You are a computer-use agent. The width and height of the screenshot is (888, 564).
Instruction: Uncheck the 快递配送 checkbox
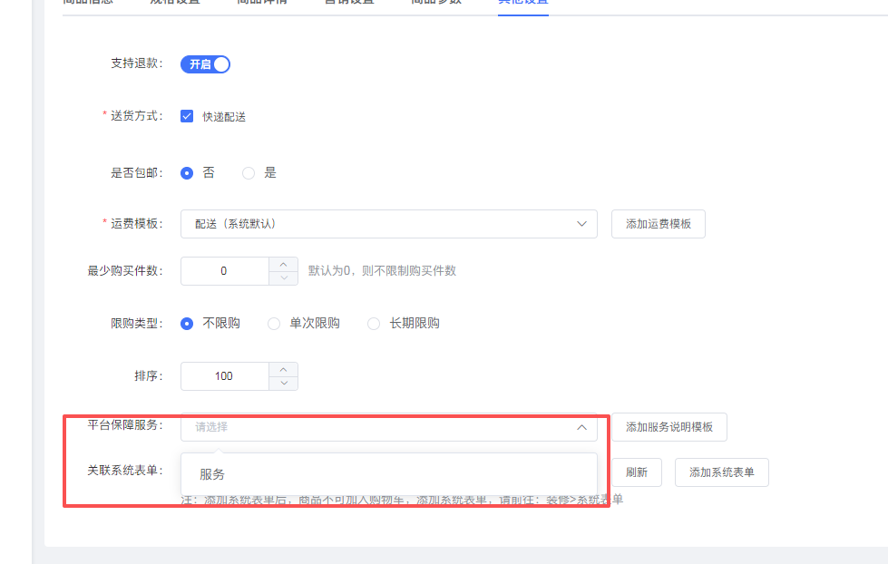(x=188, y=116)
